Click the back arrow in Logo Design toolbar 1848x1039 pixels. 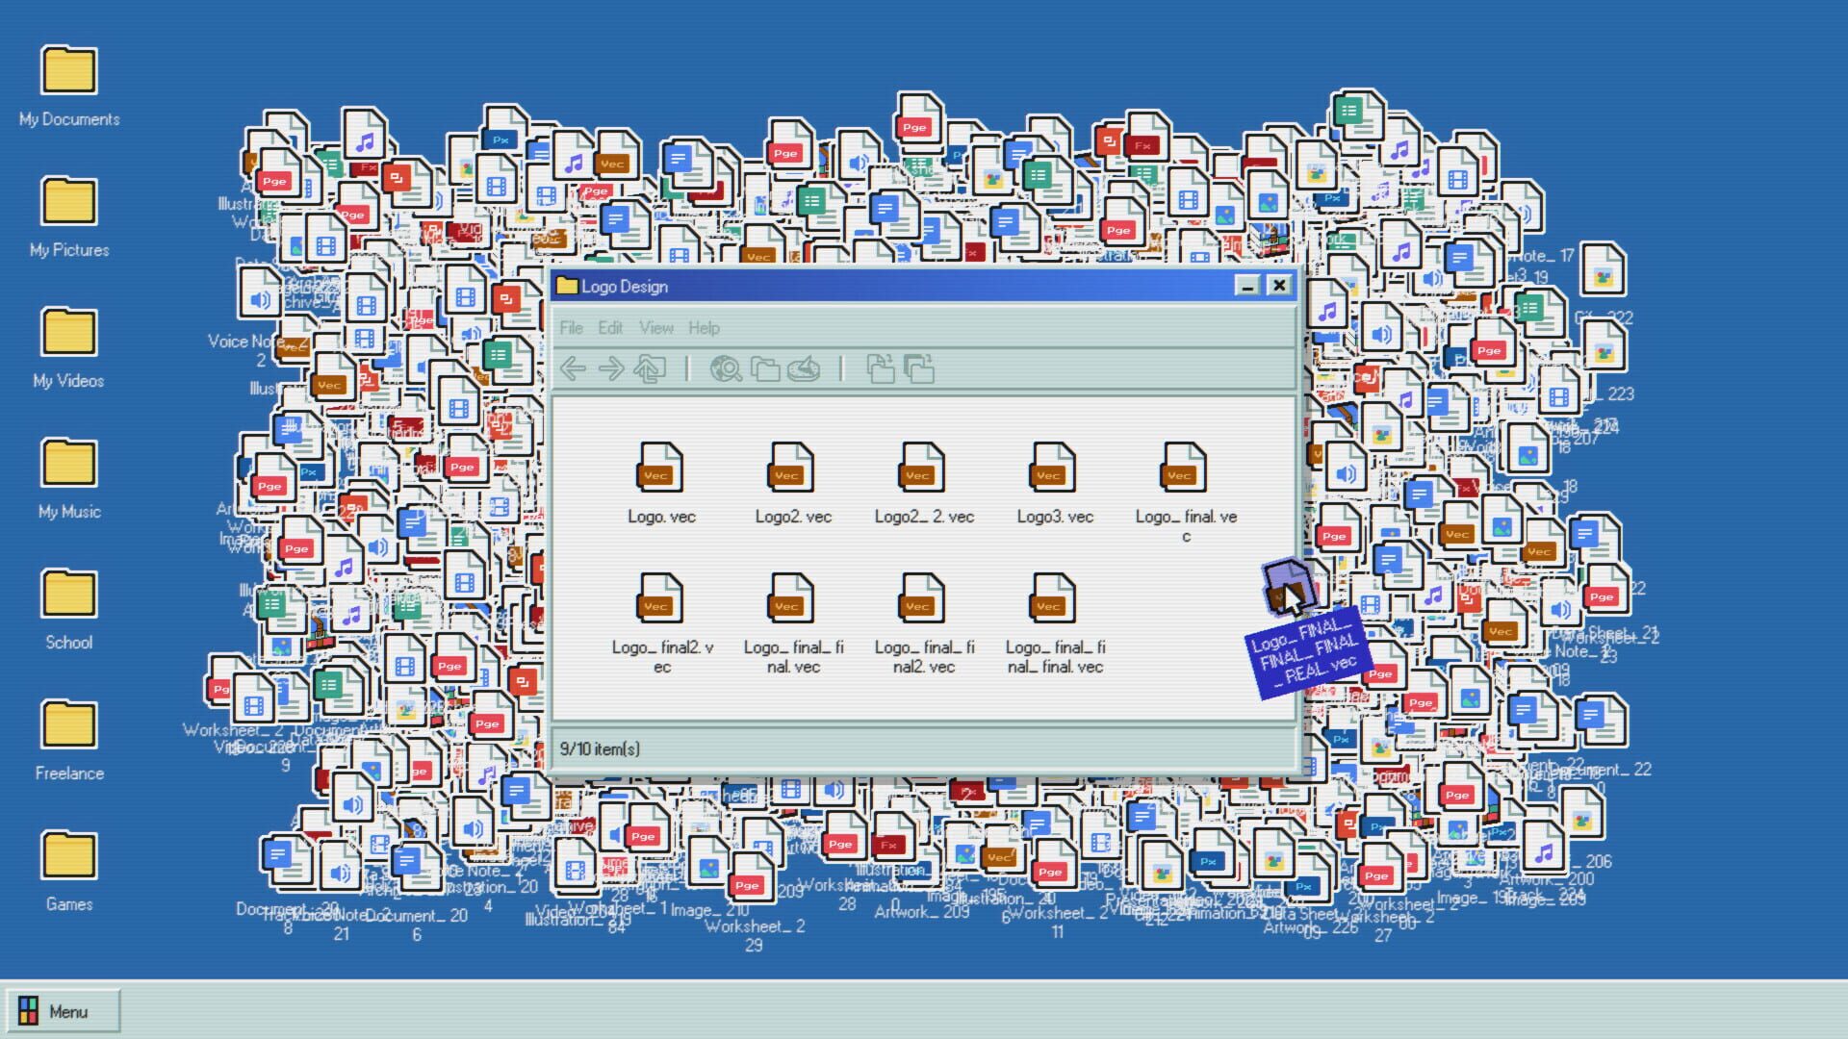coord(573,368)
